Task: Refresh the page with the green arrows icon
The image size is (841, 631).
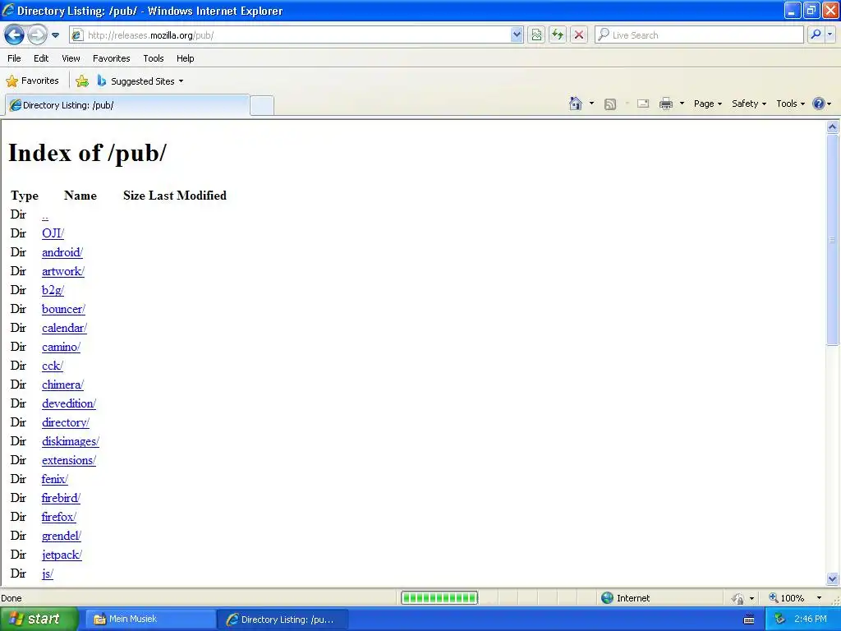Action: pos(558,35)
